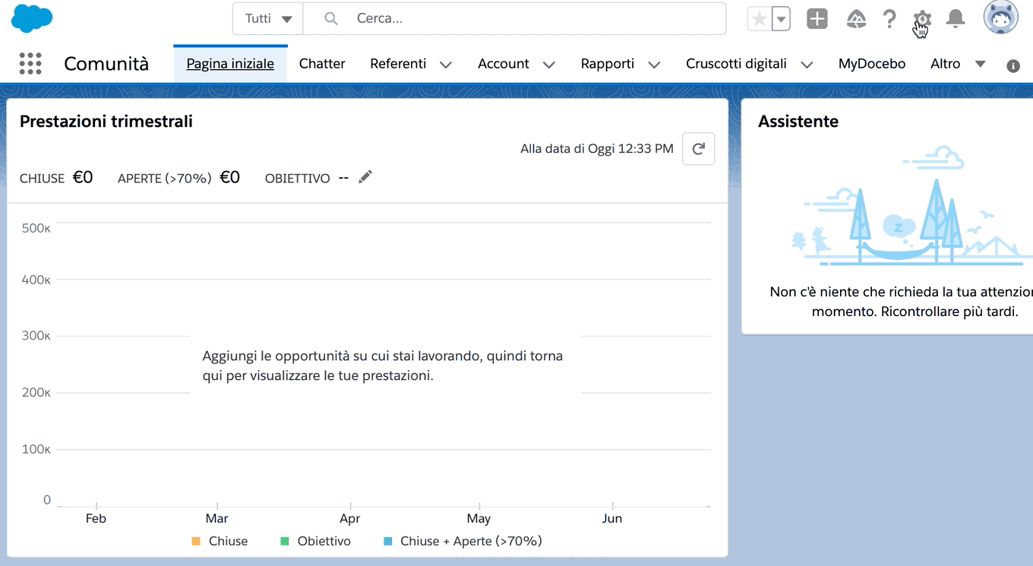Image resolution: width=1033 pixels, height=566 pixels.
Task: Open the Trailhead guidance icon
Action: [x=857, y=18]
